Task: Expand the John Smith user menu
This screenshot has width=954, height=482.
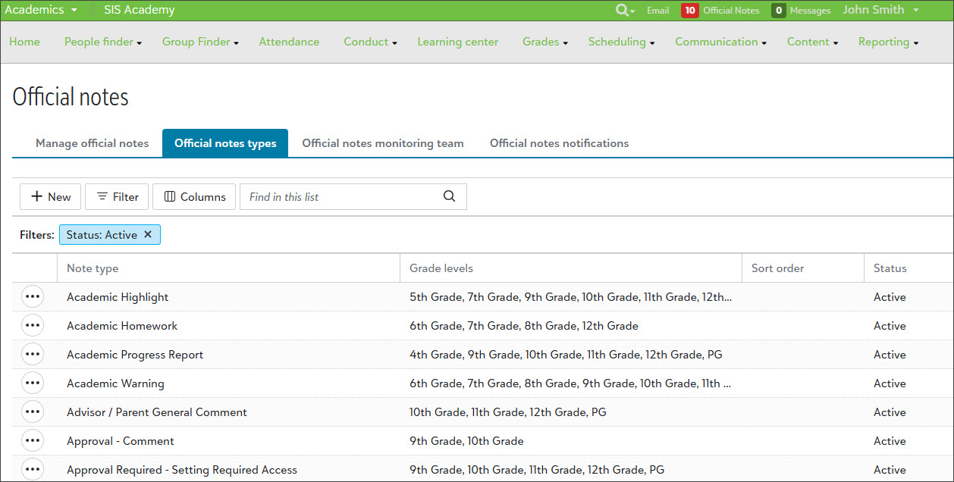Action: 880,11
